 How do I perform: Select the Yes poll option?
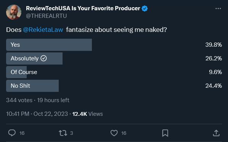click(114, 45)
